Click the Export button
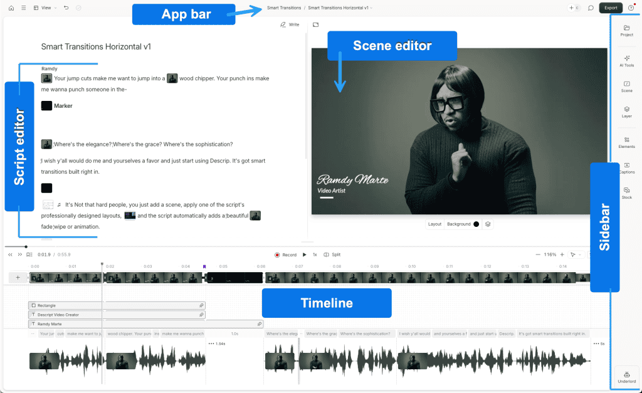Viewport: 642px width, 393px height. click(x=611, y=8)
